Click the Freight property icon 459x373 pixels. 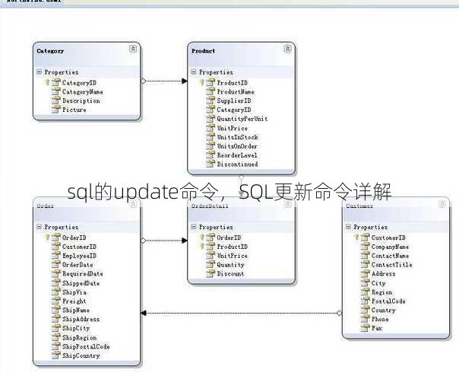tap(55, 301)
